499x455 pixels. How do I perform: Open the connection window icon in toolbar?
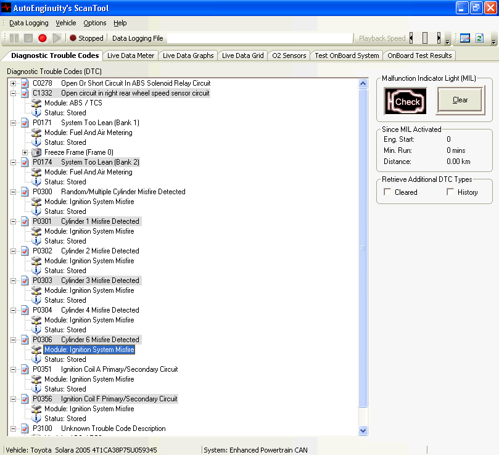pyautogui.click(x=465, y=38)
